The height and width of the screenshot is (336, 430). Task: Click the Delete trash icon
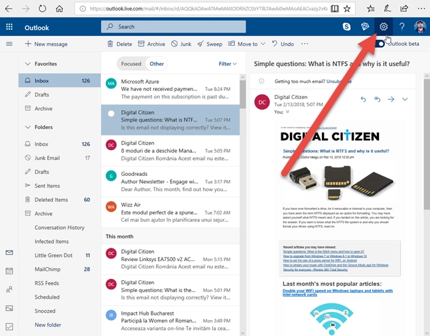click(x=110, y=44)
